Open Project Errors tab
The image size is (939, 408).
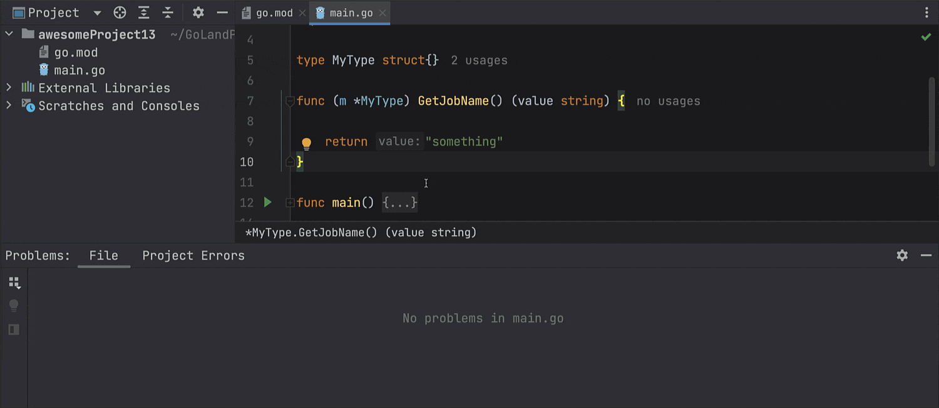(193, 256)
